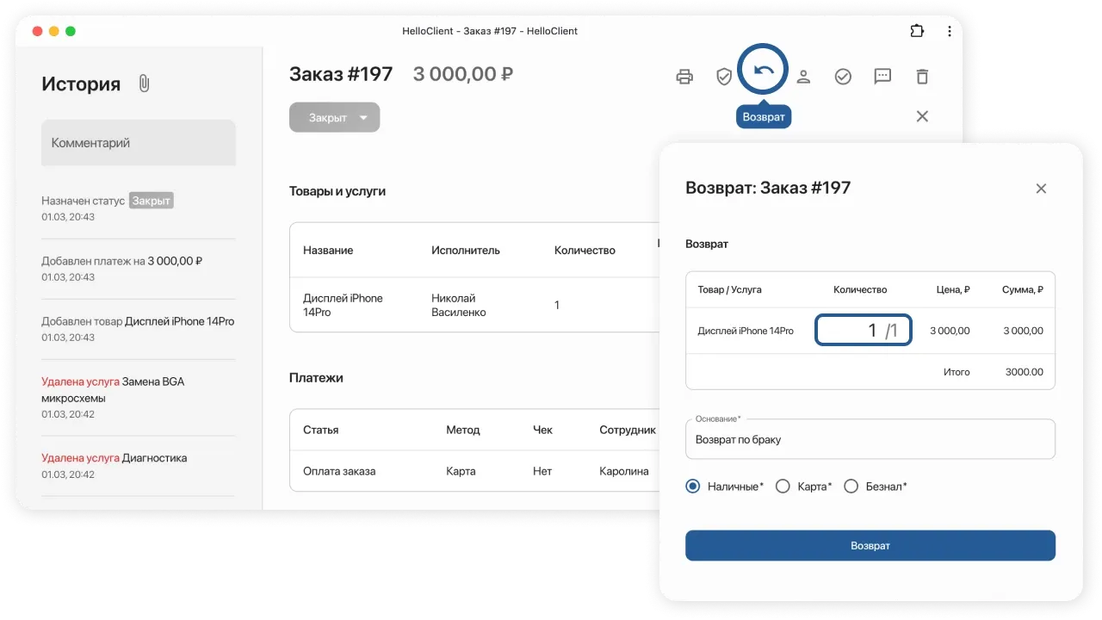Click the client profile person icon
Screen dimensions: 1102x620
click(x=803, y=76)
